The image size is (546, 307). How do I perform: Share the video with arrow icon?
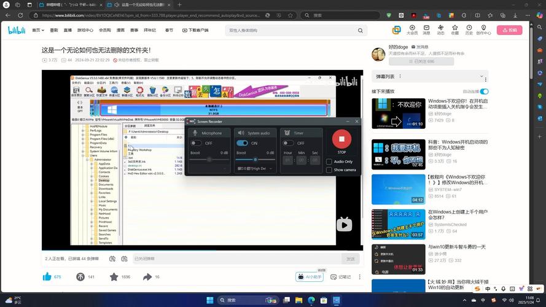pyautogui.click(x=147, y=277)
